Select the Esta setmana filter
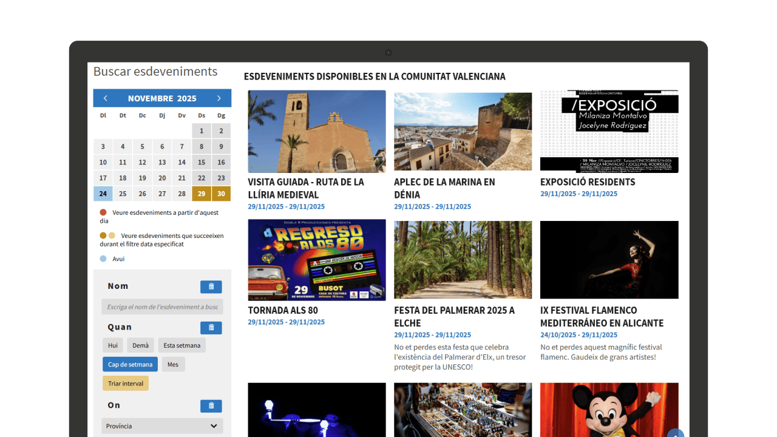Screen dimensions: 777x437 [182, 345]
